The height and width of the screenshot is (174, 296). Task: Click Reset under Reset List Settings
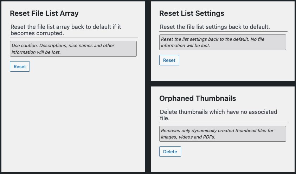(169, 60)
